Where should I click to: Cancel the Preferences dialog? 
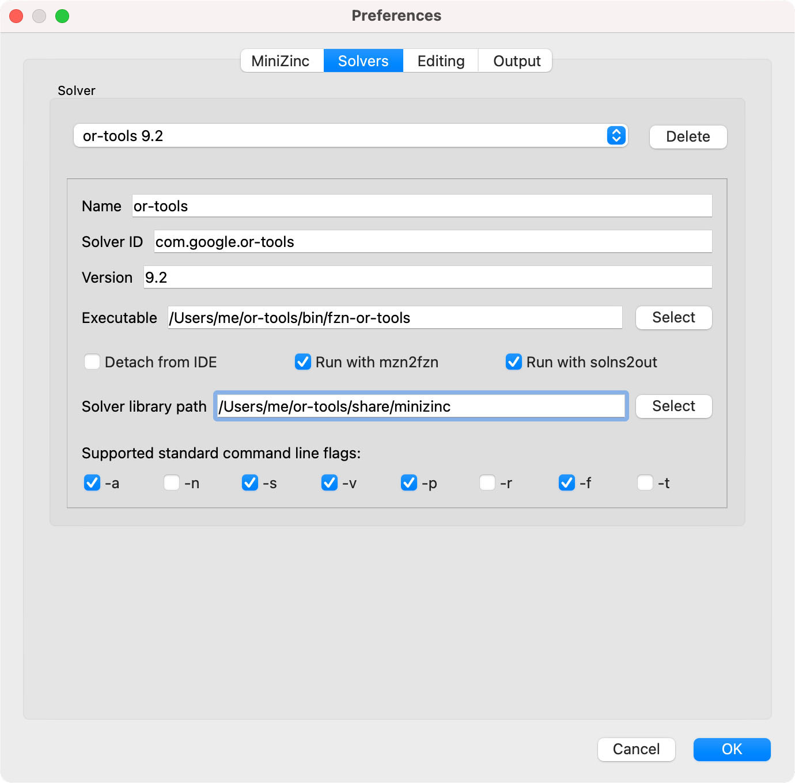(x=636, y=750)
